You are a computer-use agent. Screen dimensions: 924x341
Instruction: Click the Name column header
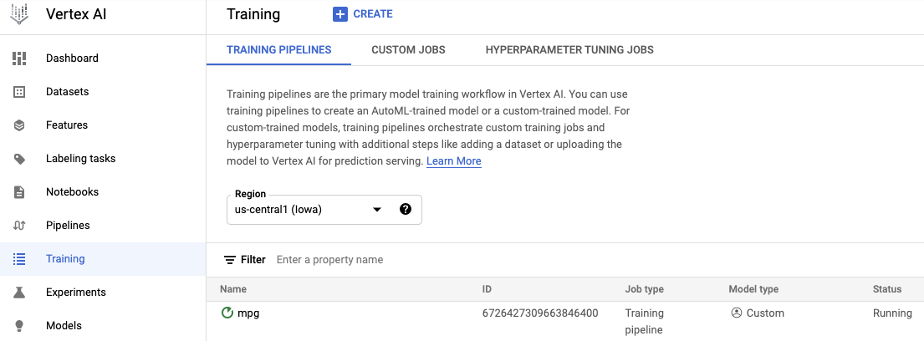[x=233, y=289]
